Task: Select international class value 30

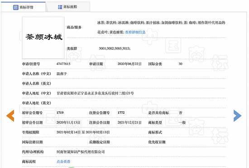Action: (180, 64)
